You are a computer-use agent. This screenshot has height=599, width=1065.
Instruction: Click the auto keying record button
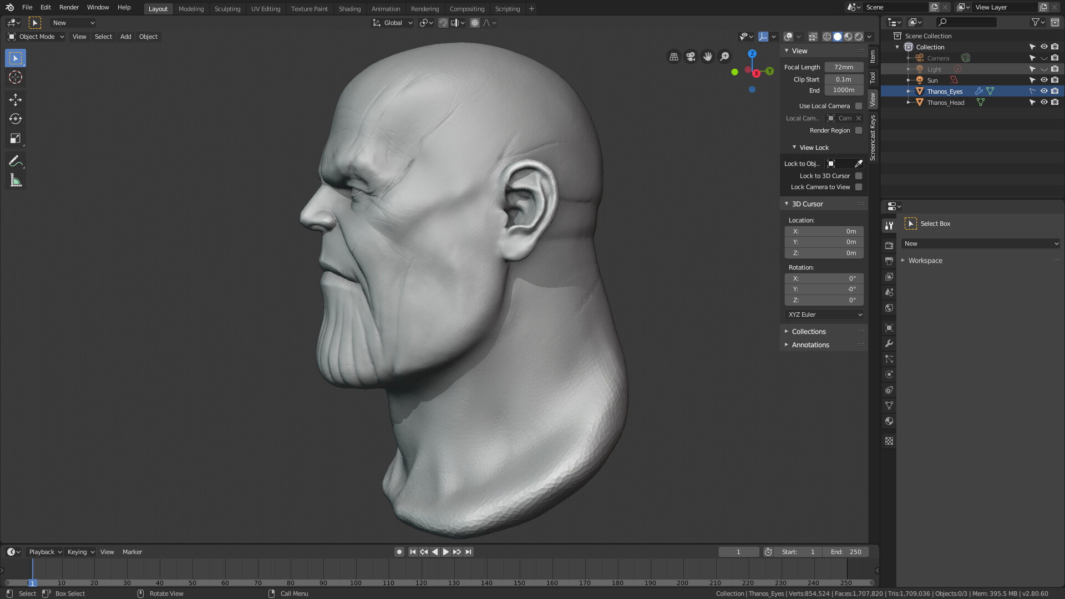coord(399,552)
